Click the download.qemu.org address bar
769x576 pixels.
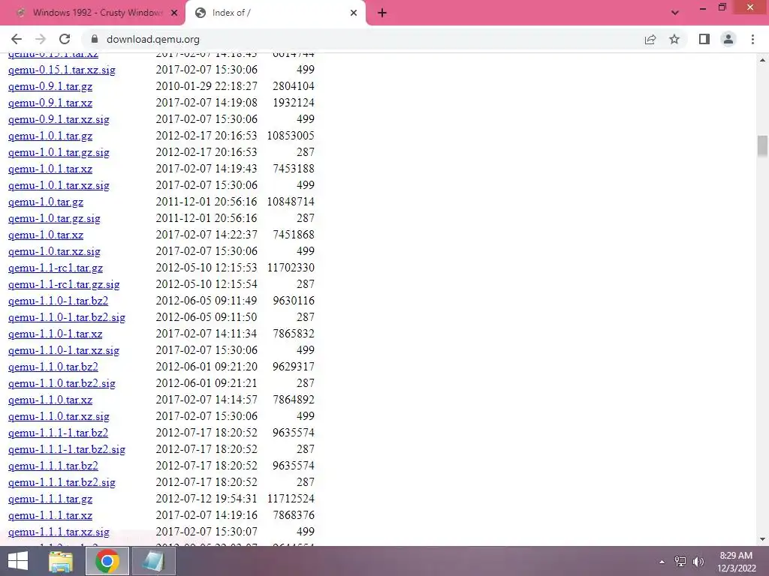click(x=363, y=39)
